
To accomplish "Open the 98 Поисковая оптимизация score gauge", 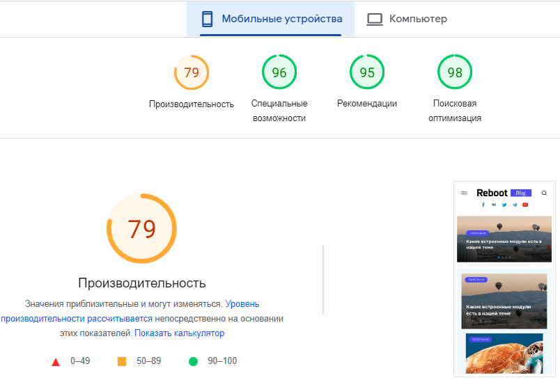I will pos(455,72).
